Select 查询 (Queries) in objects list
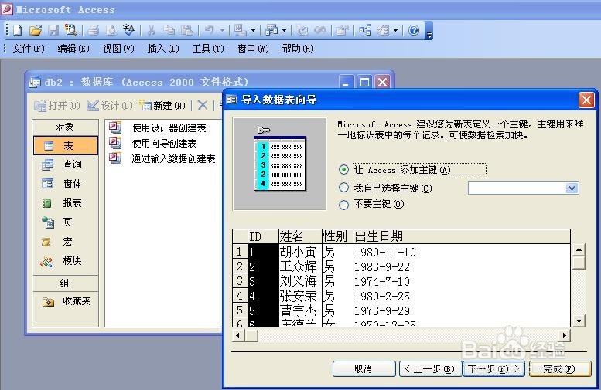The height and width of the screenshot is (390, 601). point(66,164)
